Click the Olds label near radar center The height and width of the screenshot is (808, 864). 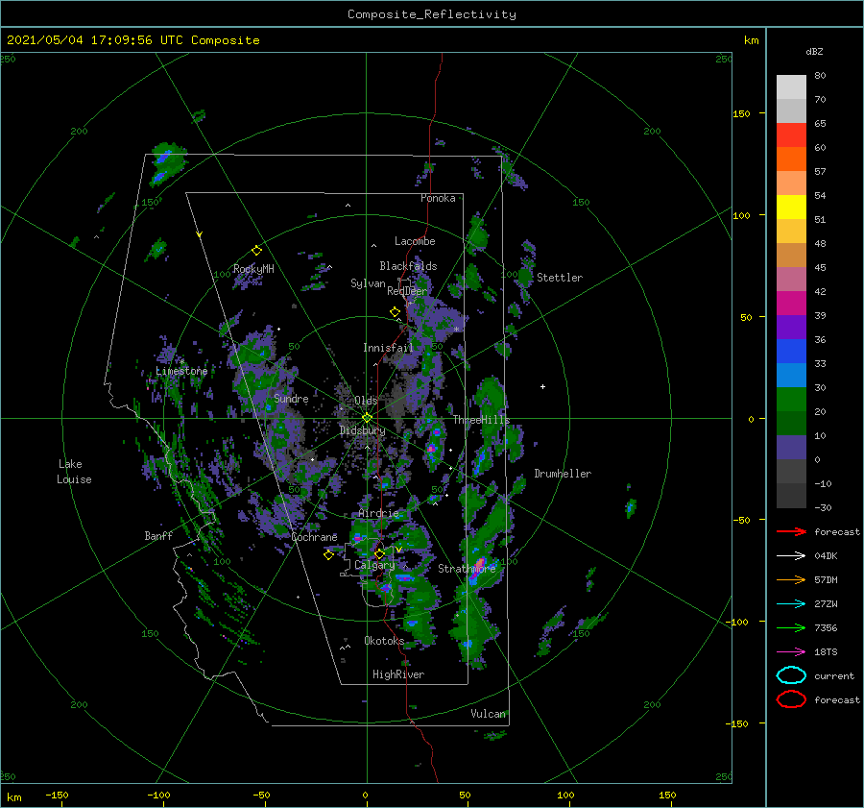click(x=366, y=401)
